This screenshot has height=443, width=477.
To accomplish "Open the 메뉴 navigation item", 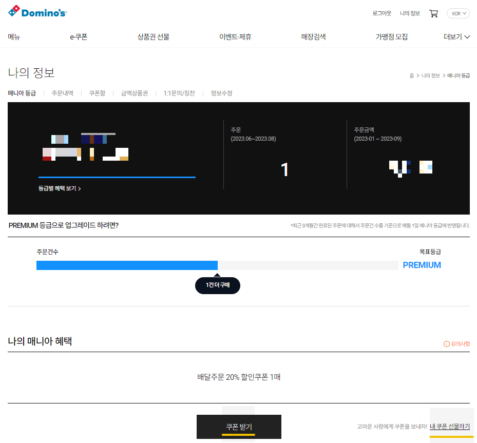I will pos(14,37).
